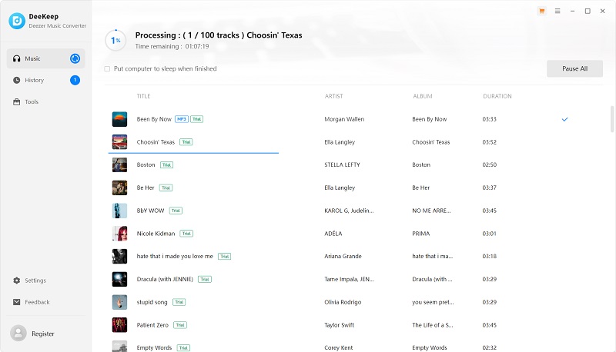This screenshot has height=352, width=616.
Task: Open the shopping cart purchase icon
Action: (542, 11)
